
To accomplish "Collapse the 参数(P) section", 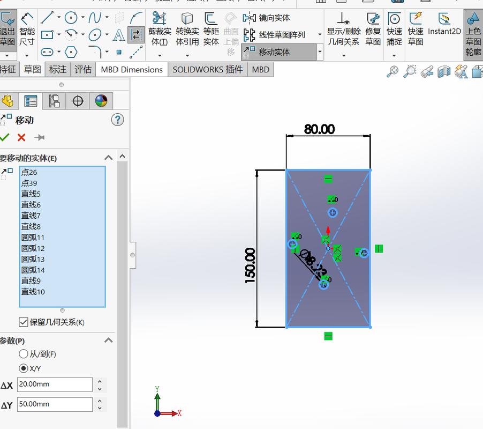I will point(108,340).
